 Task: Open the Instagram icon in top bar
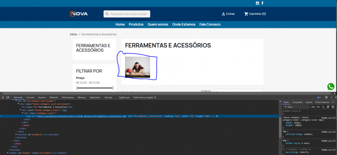click(257, 3)
